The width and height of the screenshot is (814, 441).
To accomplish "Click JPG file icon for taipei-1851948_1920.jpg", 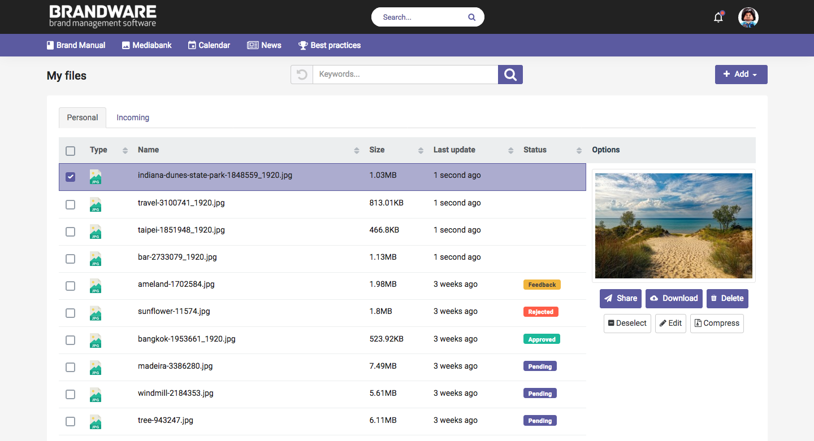I will click(x=96, y=232).
